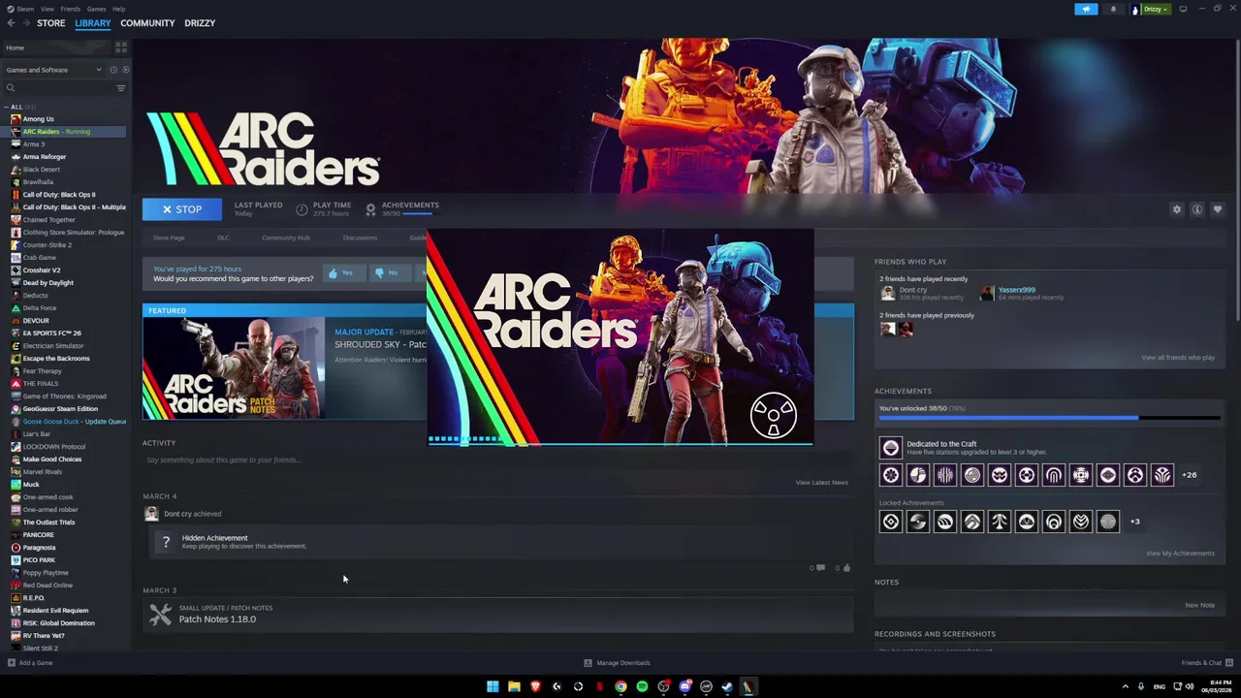Open ARC Raiders game info icon
The width and height of the screenshot is (1241, 698).
(x=1197, y=209)
